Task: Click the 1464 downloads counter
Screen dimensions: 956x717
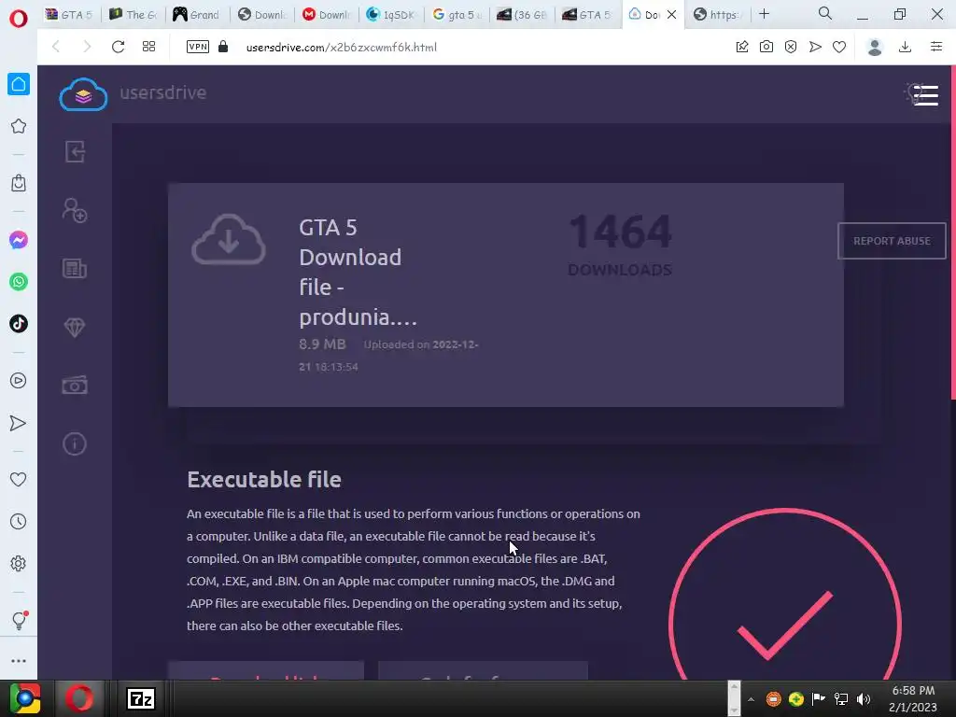Action: pos(620,244)
